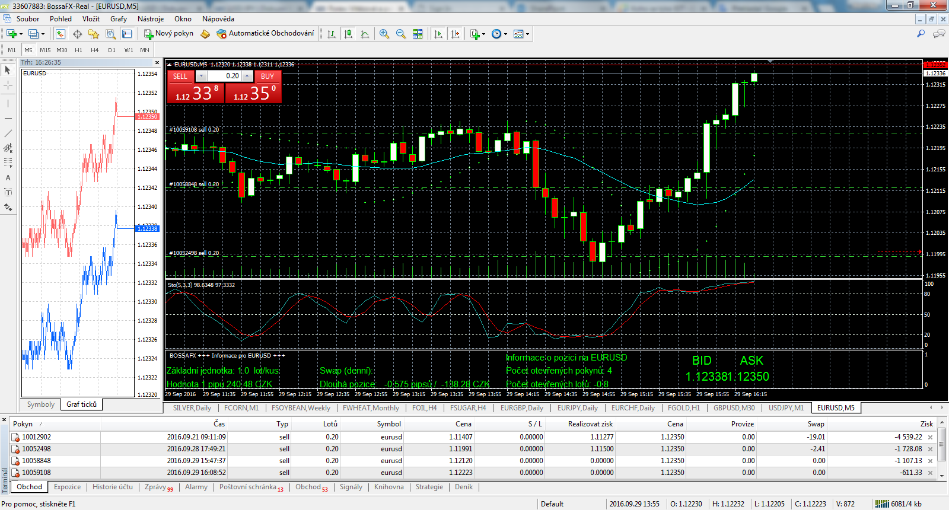Screen dimensions: 949x510
Task: Switch chart timeframe to M15
Action: coord(45,50)
